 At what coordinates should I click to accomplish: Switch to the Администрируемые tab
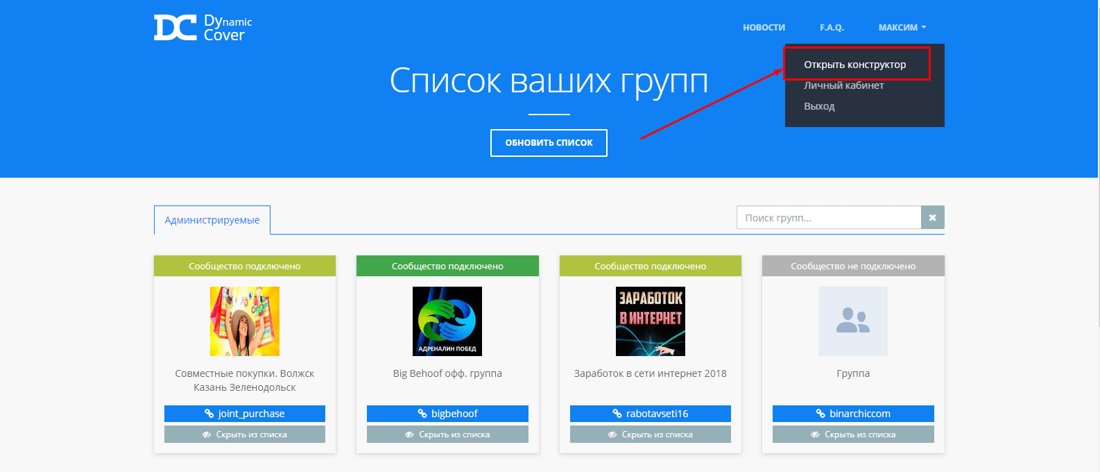[212, 220]
